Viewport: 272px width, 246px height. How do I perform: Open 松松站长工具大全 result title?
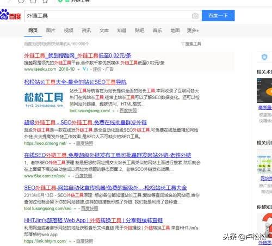(x=75, y=82)
